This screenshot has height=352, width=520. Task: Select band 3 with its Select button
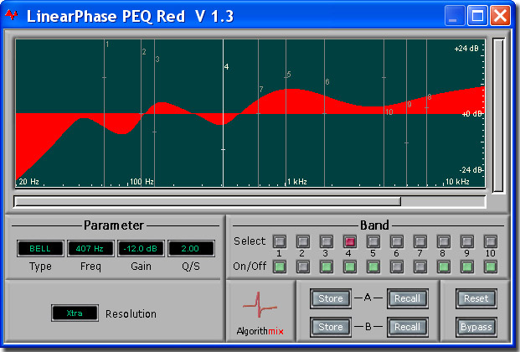coord(327,241)
